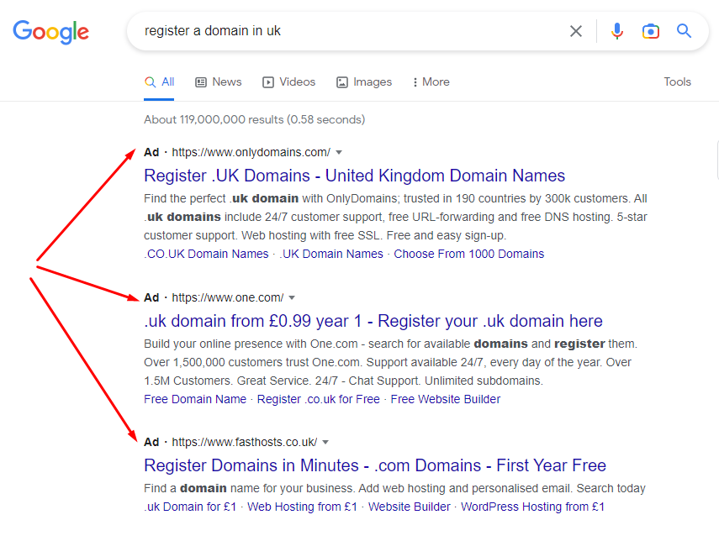Open Register .UK Domains ad headline

coord(355,176)
